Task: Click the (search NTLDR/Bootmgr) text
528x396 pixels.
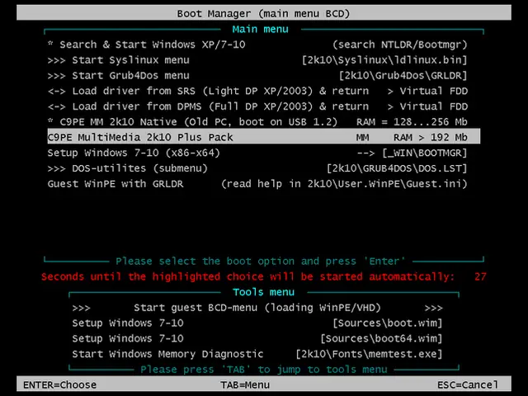Action: coord(400,45)
